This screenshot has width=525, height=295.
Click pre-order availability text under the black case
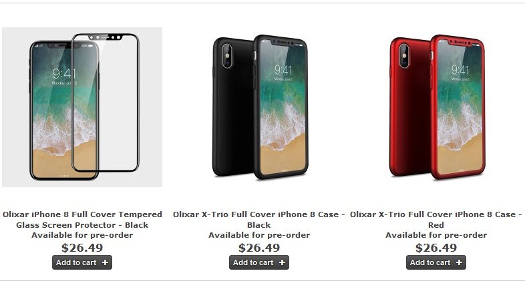tap(259, 235)
